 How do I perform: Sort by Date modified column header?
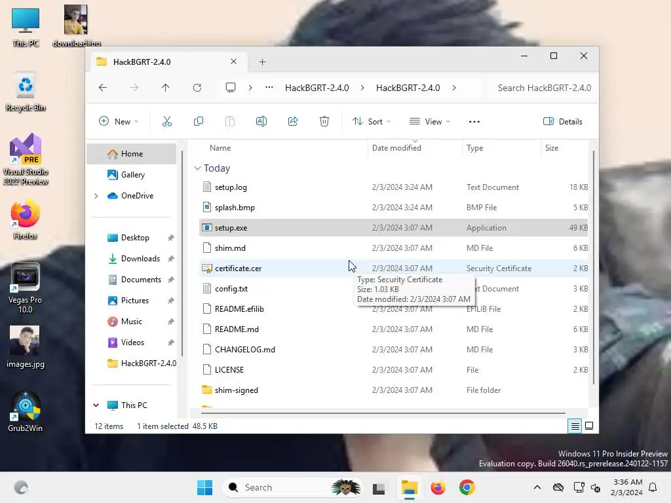[415, 148]
